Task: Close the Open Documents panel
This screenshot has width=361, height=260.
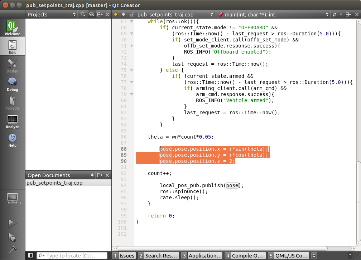Action: pyautogui.click(x=107, y=175)
